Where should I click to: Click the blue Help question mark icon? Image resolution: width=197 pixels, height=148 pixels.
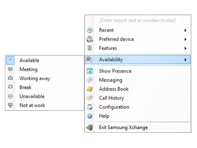point(90,116)
